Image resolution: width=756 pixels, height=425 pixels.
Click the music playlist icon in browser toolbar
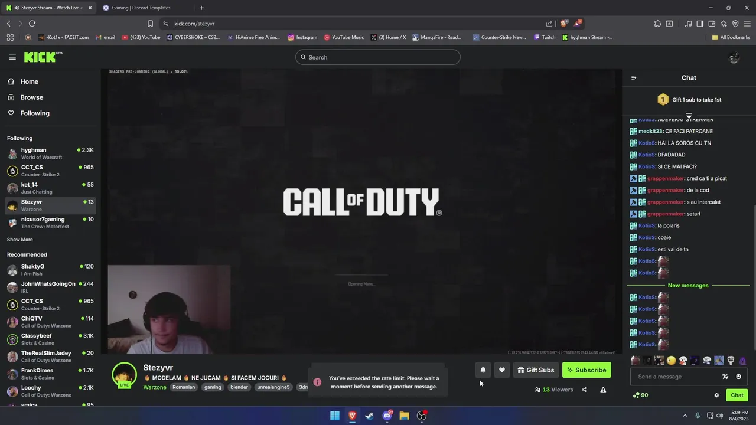click(688, 24)
